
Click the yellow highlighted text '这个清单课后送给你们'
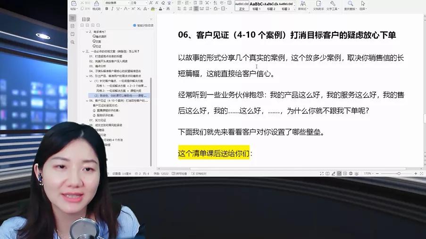[214, 153]
